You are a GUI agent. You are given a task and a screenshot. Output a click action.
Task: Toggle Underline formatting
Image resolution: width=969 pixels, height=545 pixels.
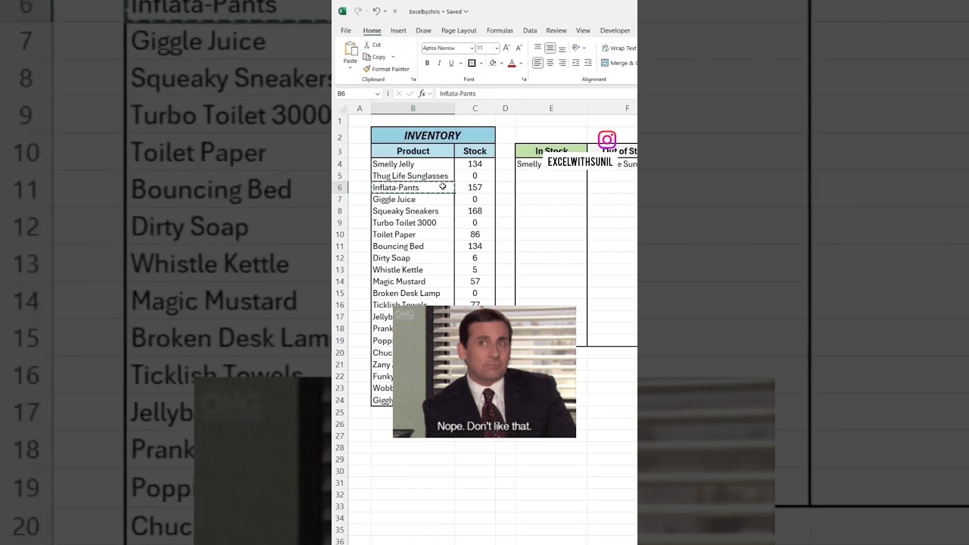[451, 63]
